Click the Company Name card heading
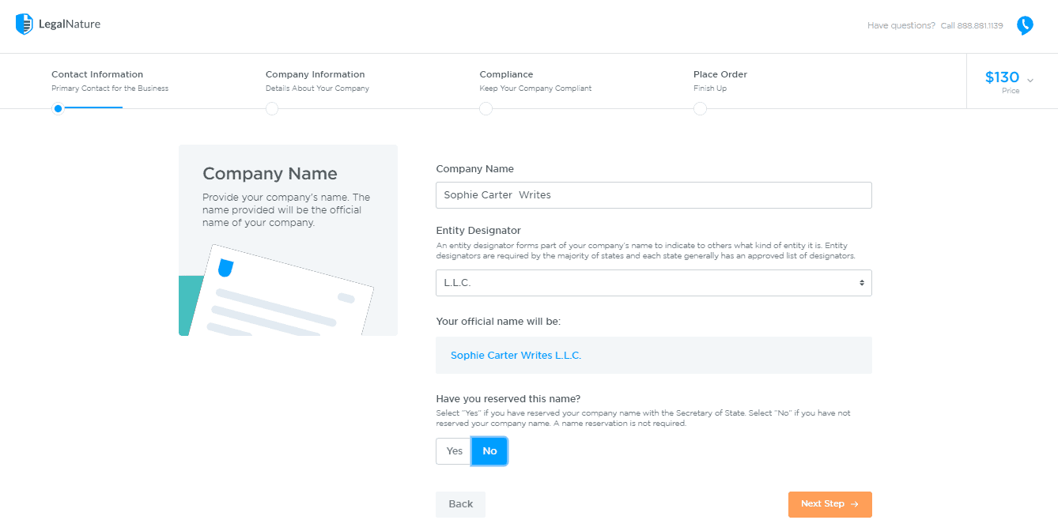This screenshot has width=1058, height=520. click(x=270, y=174)
